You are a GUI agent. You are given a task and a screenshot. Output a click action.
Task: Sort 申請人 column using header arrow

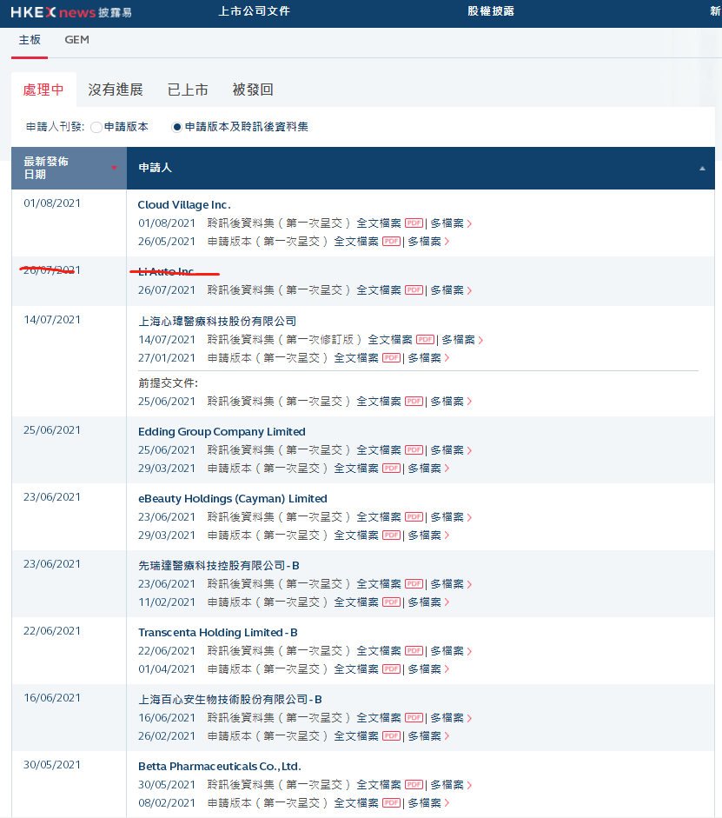click(702, 169)
